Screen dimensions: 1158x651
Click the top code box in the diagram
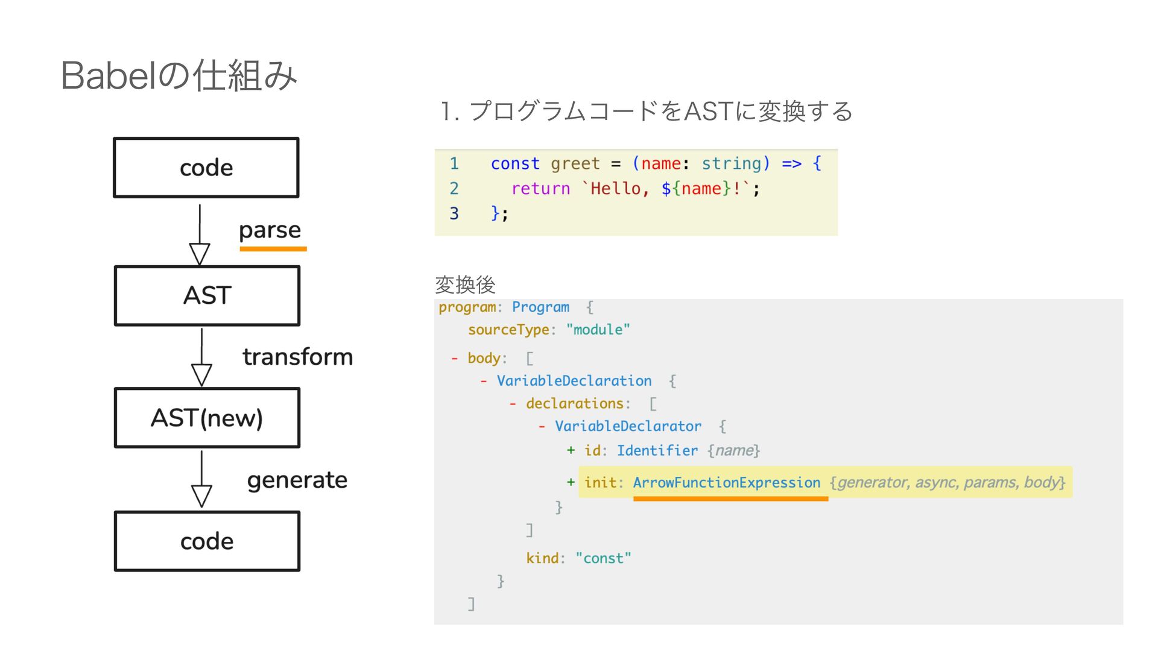[206, 168]
